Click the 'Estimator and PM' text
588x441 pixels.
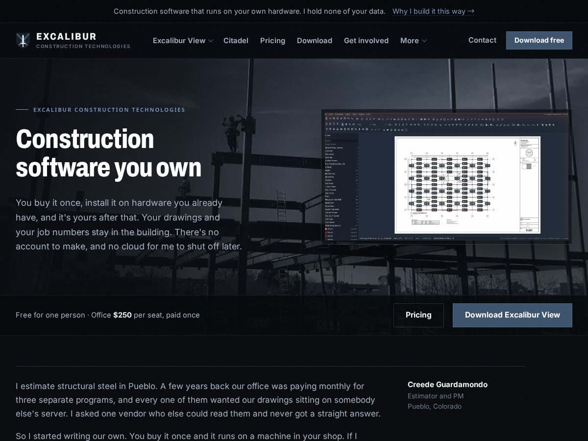tap(436, 396)
